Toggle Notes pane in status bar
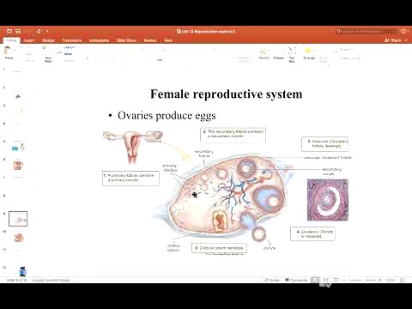This screenshot has height=309, width=412. coord(272,280)
